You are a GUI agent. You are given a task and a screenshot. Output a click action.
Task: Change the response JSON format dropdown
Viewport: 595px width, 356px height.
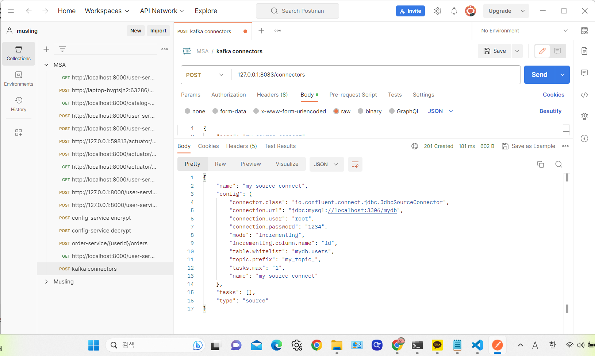tap(326, 164)
